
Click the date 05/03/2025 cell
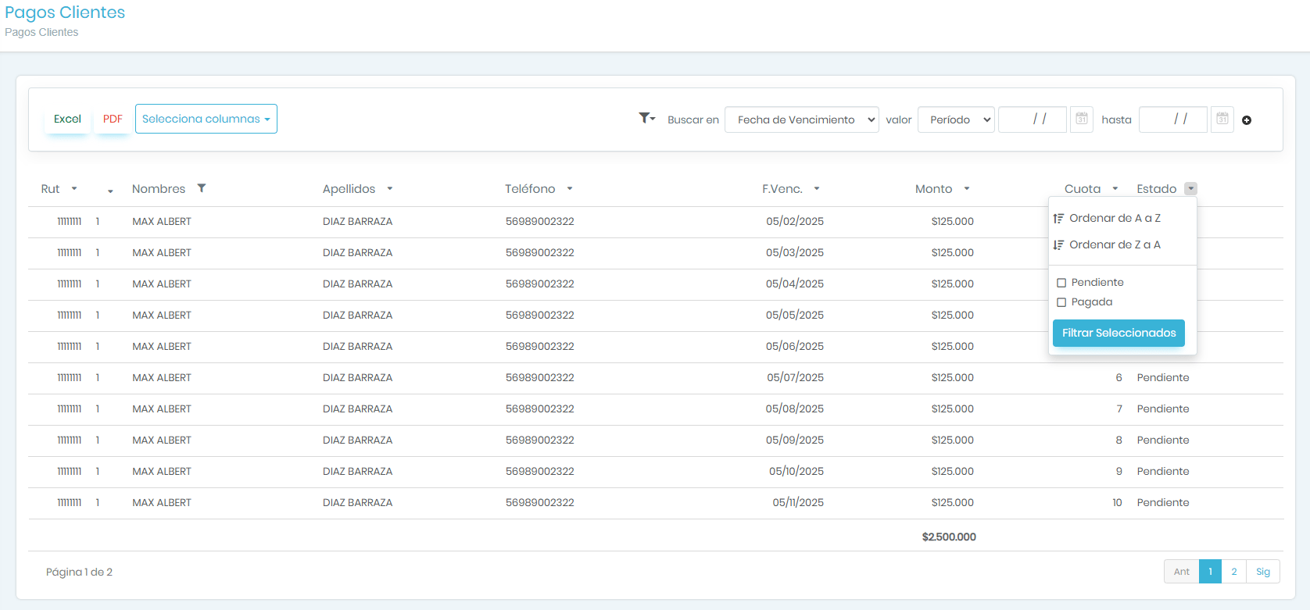point(795,253)
